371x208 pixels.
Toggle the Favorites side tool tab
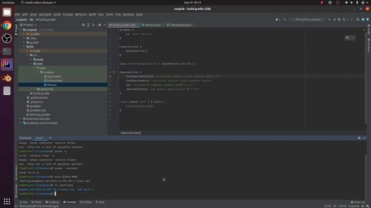click(x=16, y=191)
